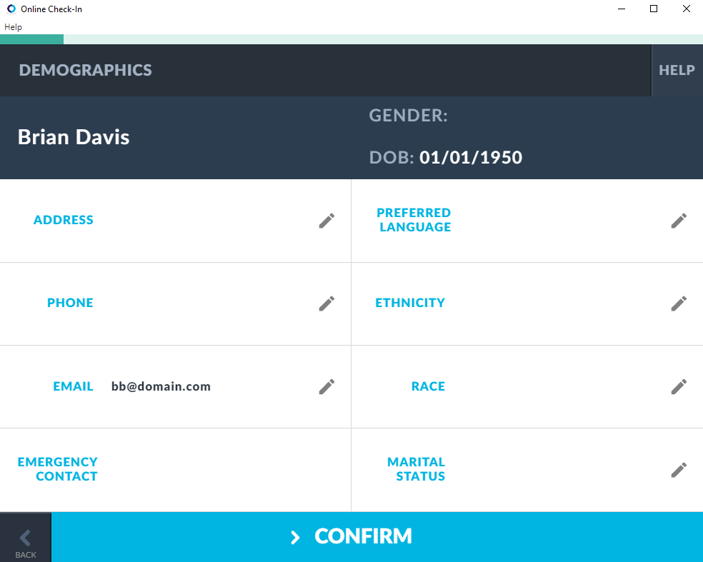Screen dimensions: 703x562
Task: Click patient name Brian Davis
Action: pyautogui.click(x=74, y=137)
